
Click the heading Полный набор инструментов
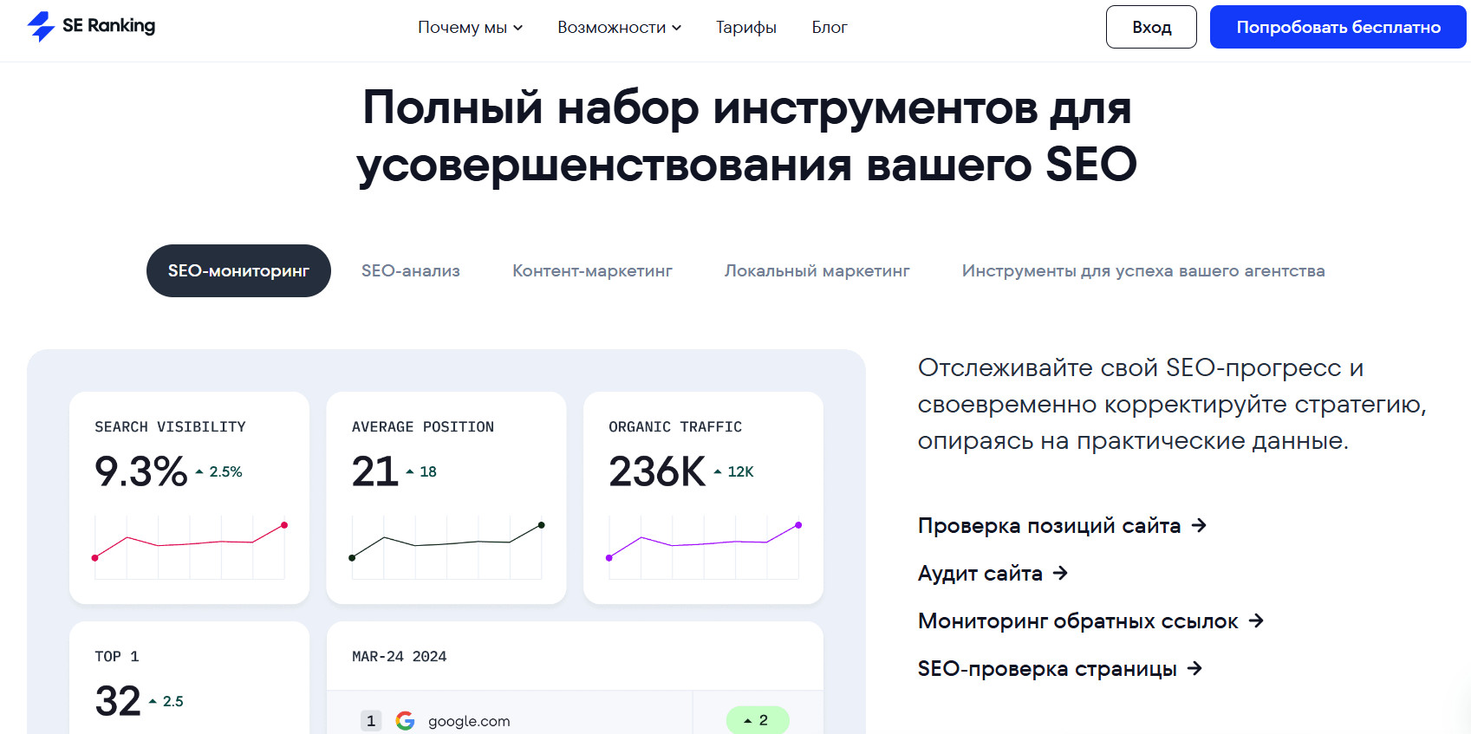747,136
